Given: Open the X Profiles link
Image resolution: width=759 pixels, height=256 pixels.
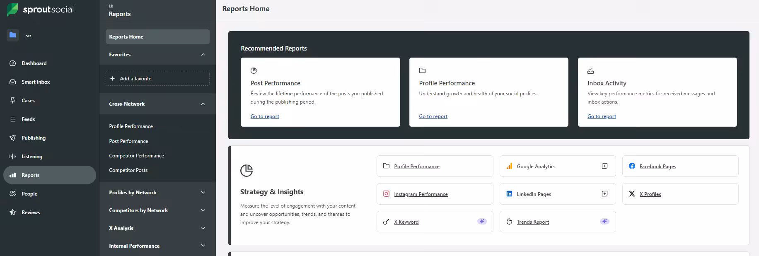Looking at the screenshot, I should pyautogui.click(x=650, y=194).
